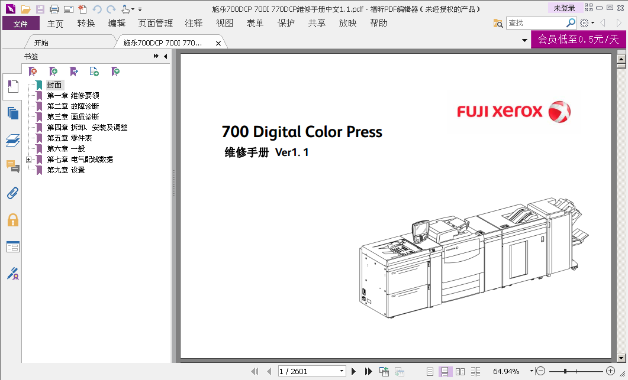The height and width of the screenshot is (380, 628).
Task: Open the page number dropdown
Action: 342,371
